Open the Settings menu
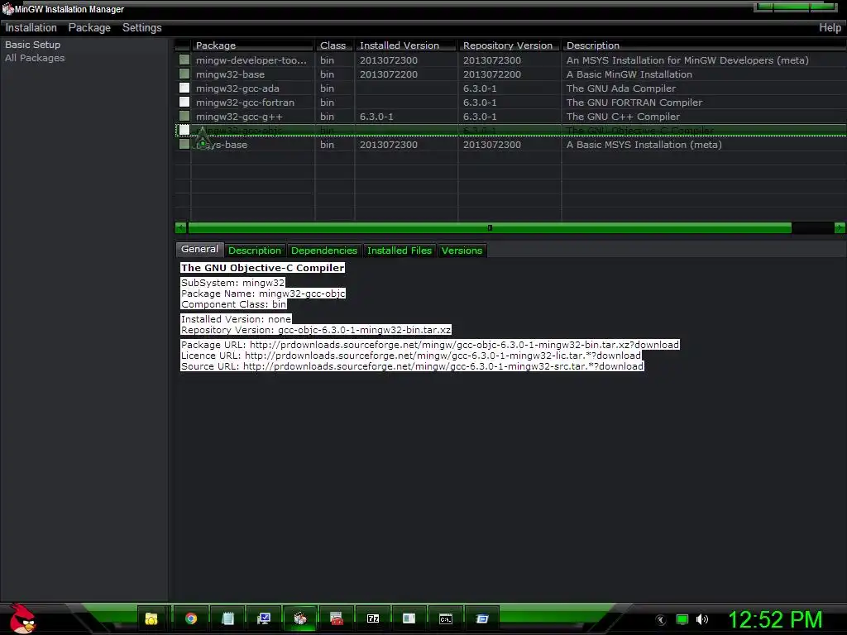The height and width of the screenshot is (635, 847). pos(142,27)
